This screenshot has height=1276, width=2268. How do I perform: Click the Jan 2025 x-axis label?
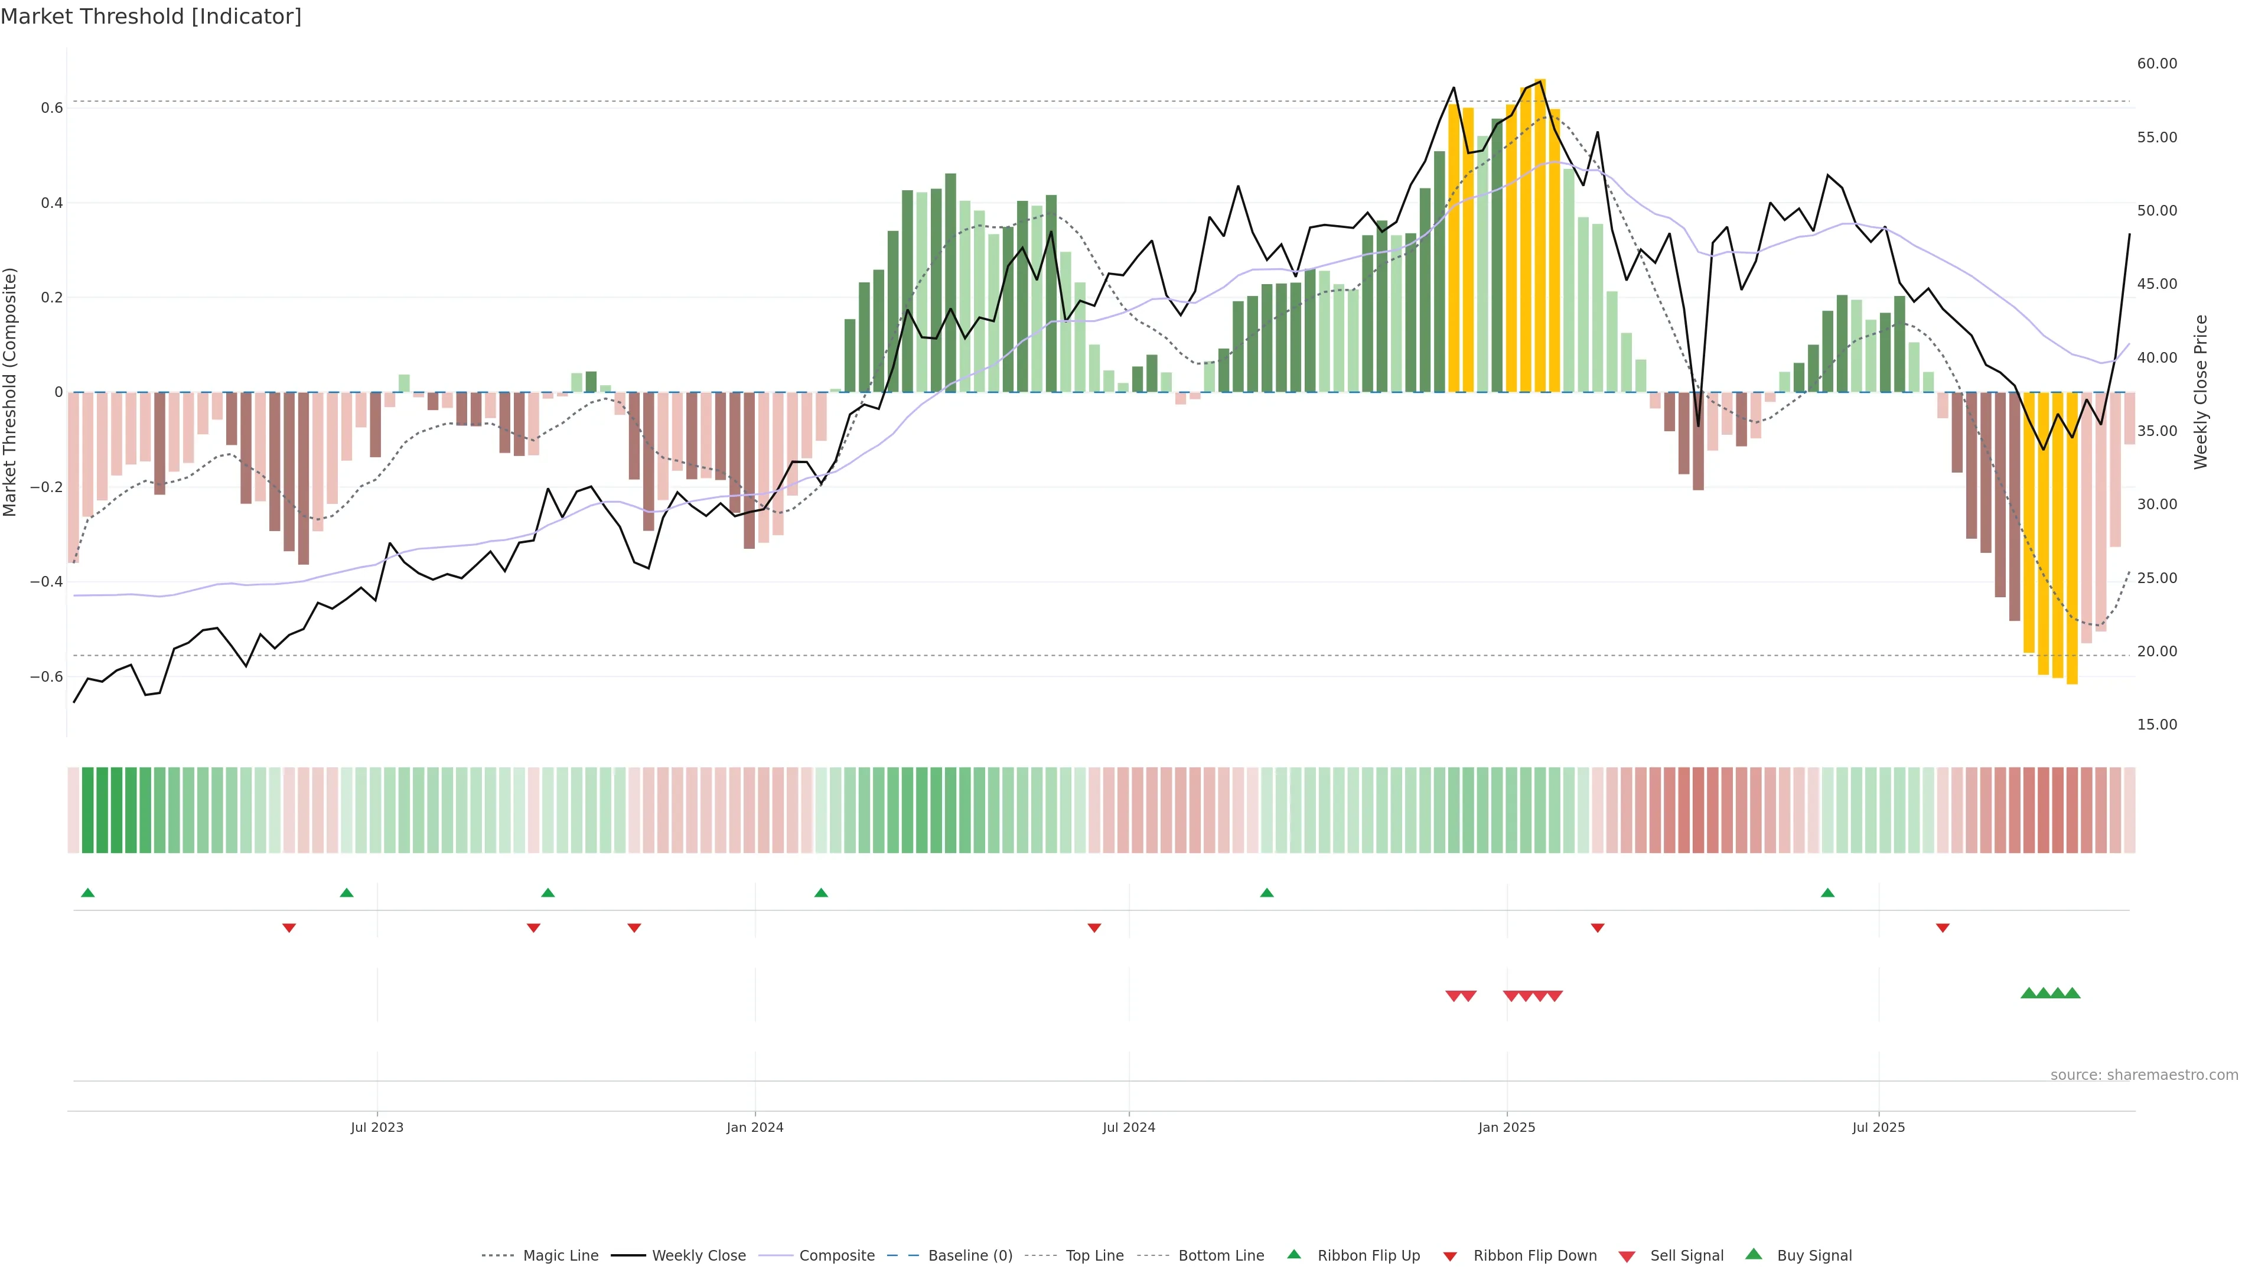coord(1507,1127)
